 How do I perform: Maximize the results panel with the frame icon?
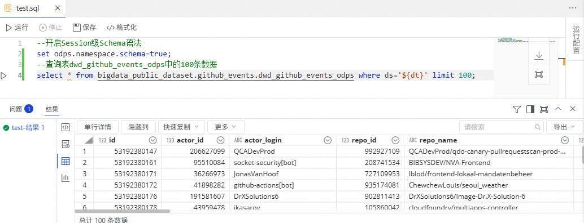pyautogui.click(x=544, y=109)
